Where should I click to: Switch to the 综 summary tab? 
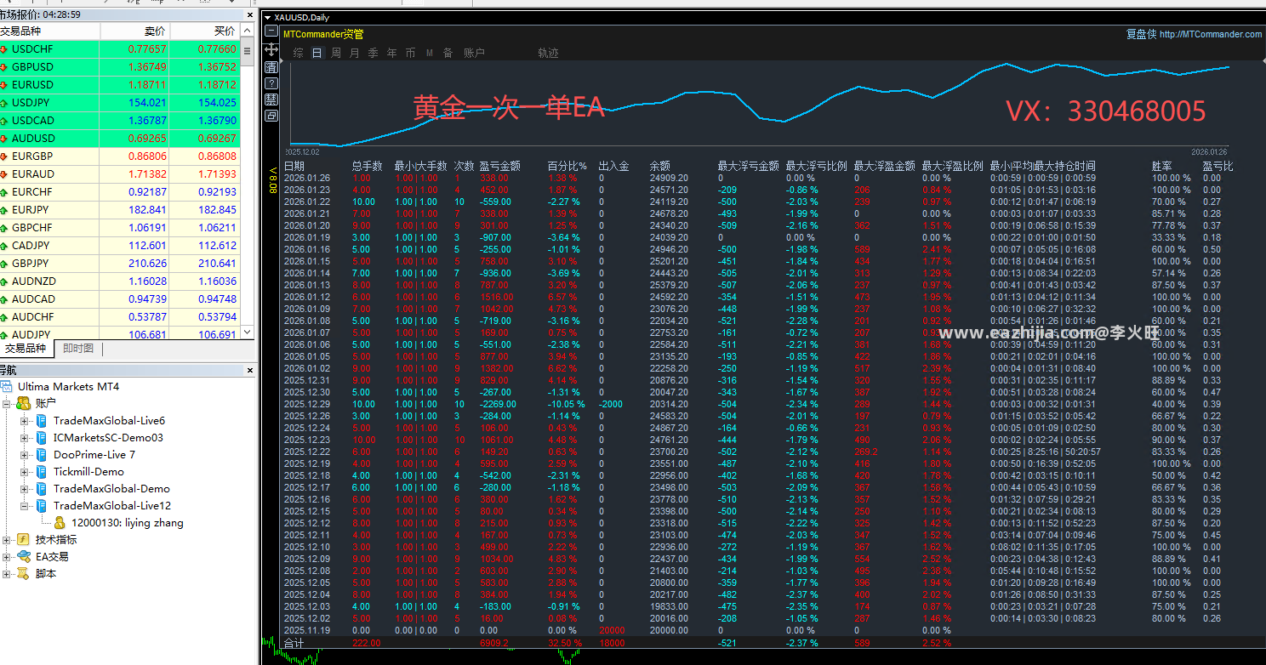click(298, 53)
